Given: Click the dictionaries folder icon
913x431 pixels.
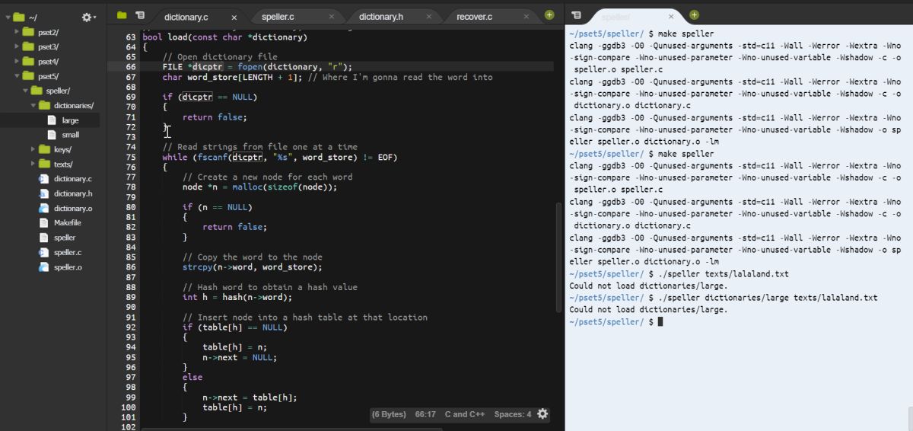Looking at the screenshot, I should pos(44,105).
